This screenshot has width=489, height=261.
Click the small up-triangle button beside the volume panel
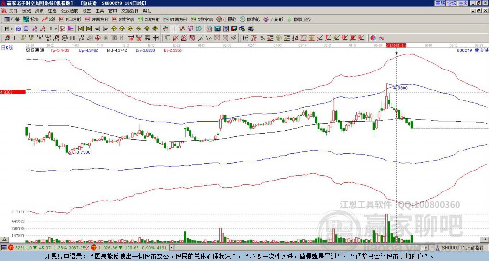coord(4,239)
